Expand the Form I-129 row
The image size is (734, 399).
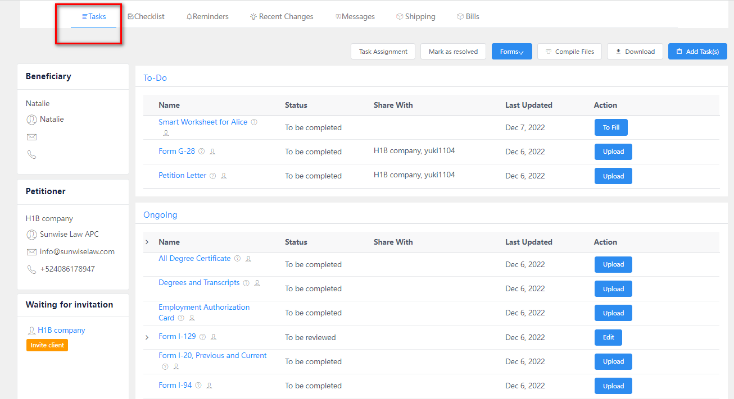[x=147, y=337]
